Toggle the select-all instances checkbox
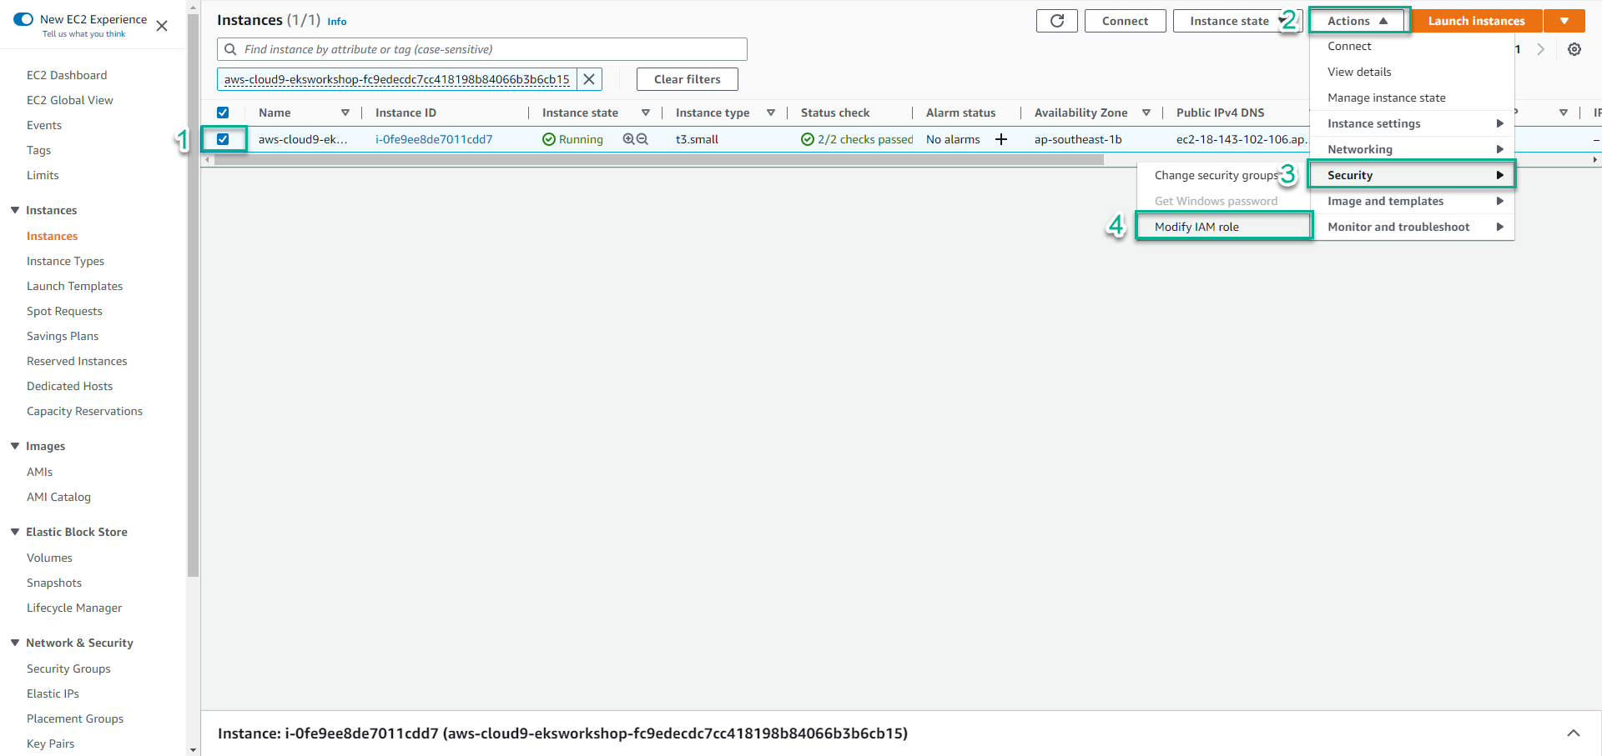 click(x=223, y=113)
